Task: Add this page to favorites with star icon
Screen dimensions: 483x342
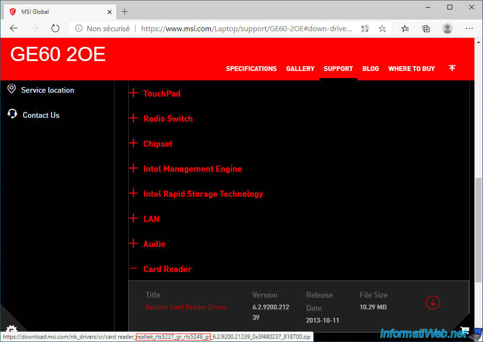Action: coord(382,29)
